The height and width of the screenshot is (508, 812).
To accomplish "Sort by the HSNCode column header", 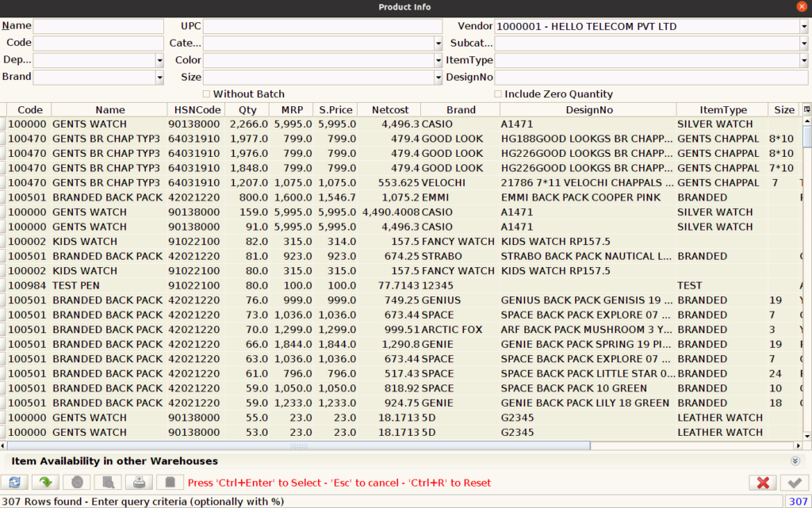I will pyautogui.click(x=197, y=109).
